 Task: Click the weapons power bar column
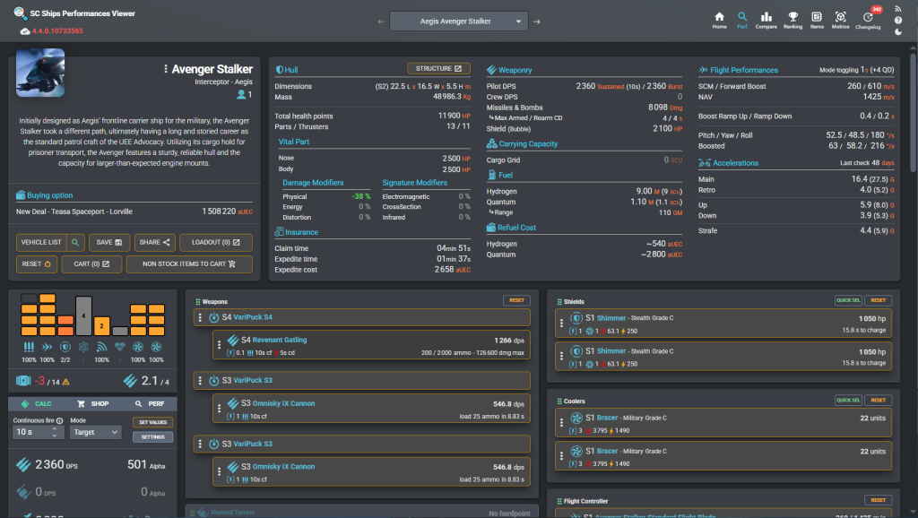[29, 318]
